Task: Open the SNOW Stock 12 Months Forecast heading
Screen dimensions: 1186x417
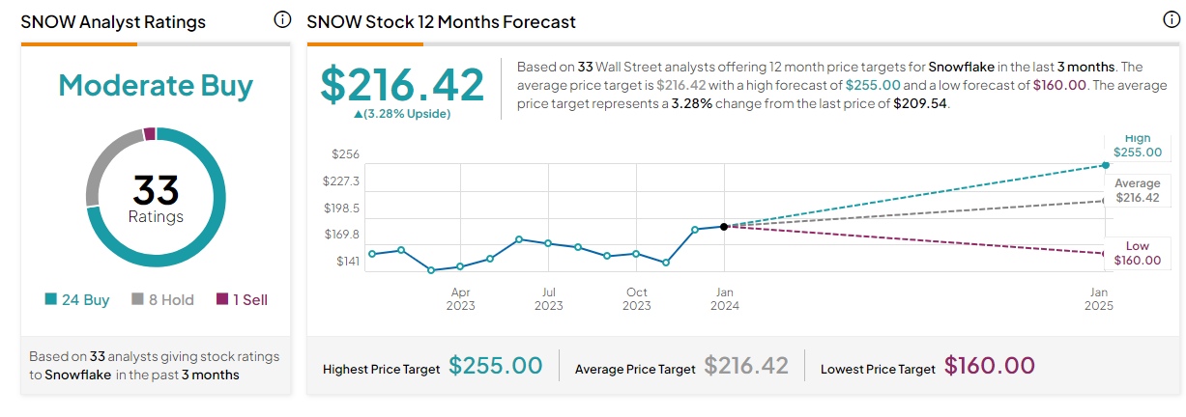Action: tap(441, 21)
